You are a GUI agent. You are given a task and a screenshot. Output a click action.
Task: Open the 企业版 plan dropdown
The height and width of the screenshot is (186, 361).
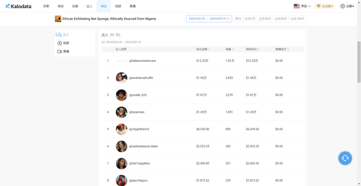click(x=325, y=6)
